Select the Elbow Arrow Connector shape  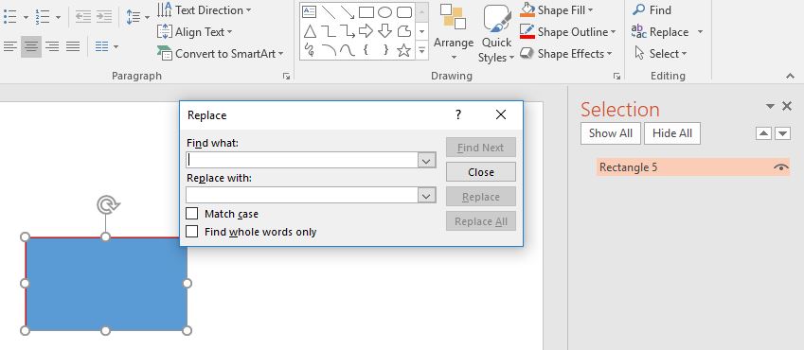[348, 31]
